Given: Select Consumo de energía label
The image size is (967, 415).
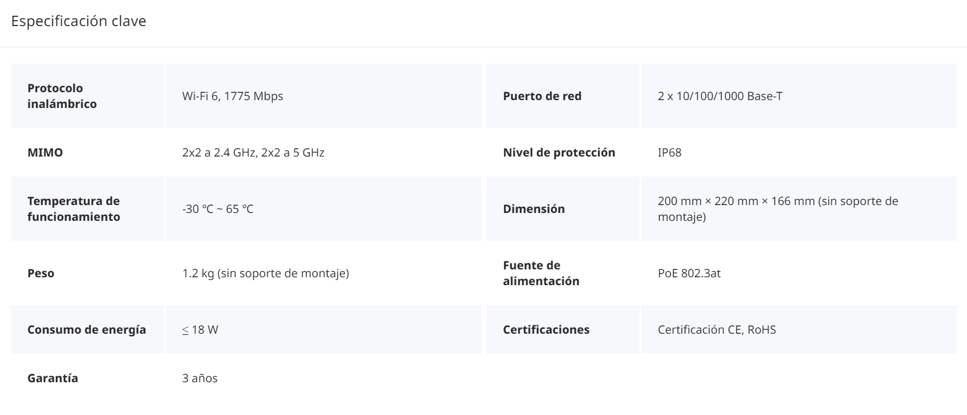Looking at the screenshot, I should point(87,329).
